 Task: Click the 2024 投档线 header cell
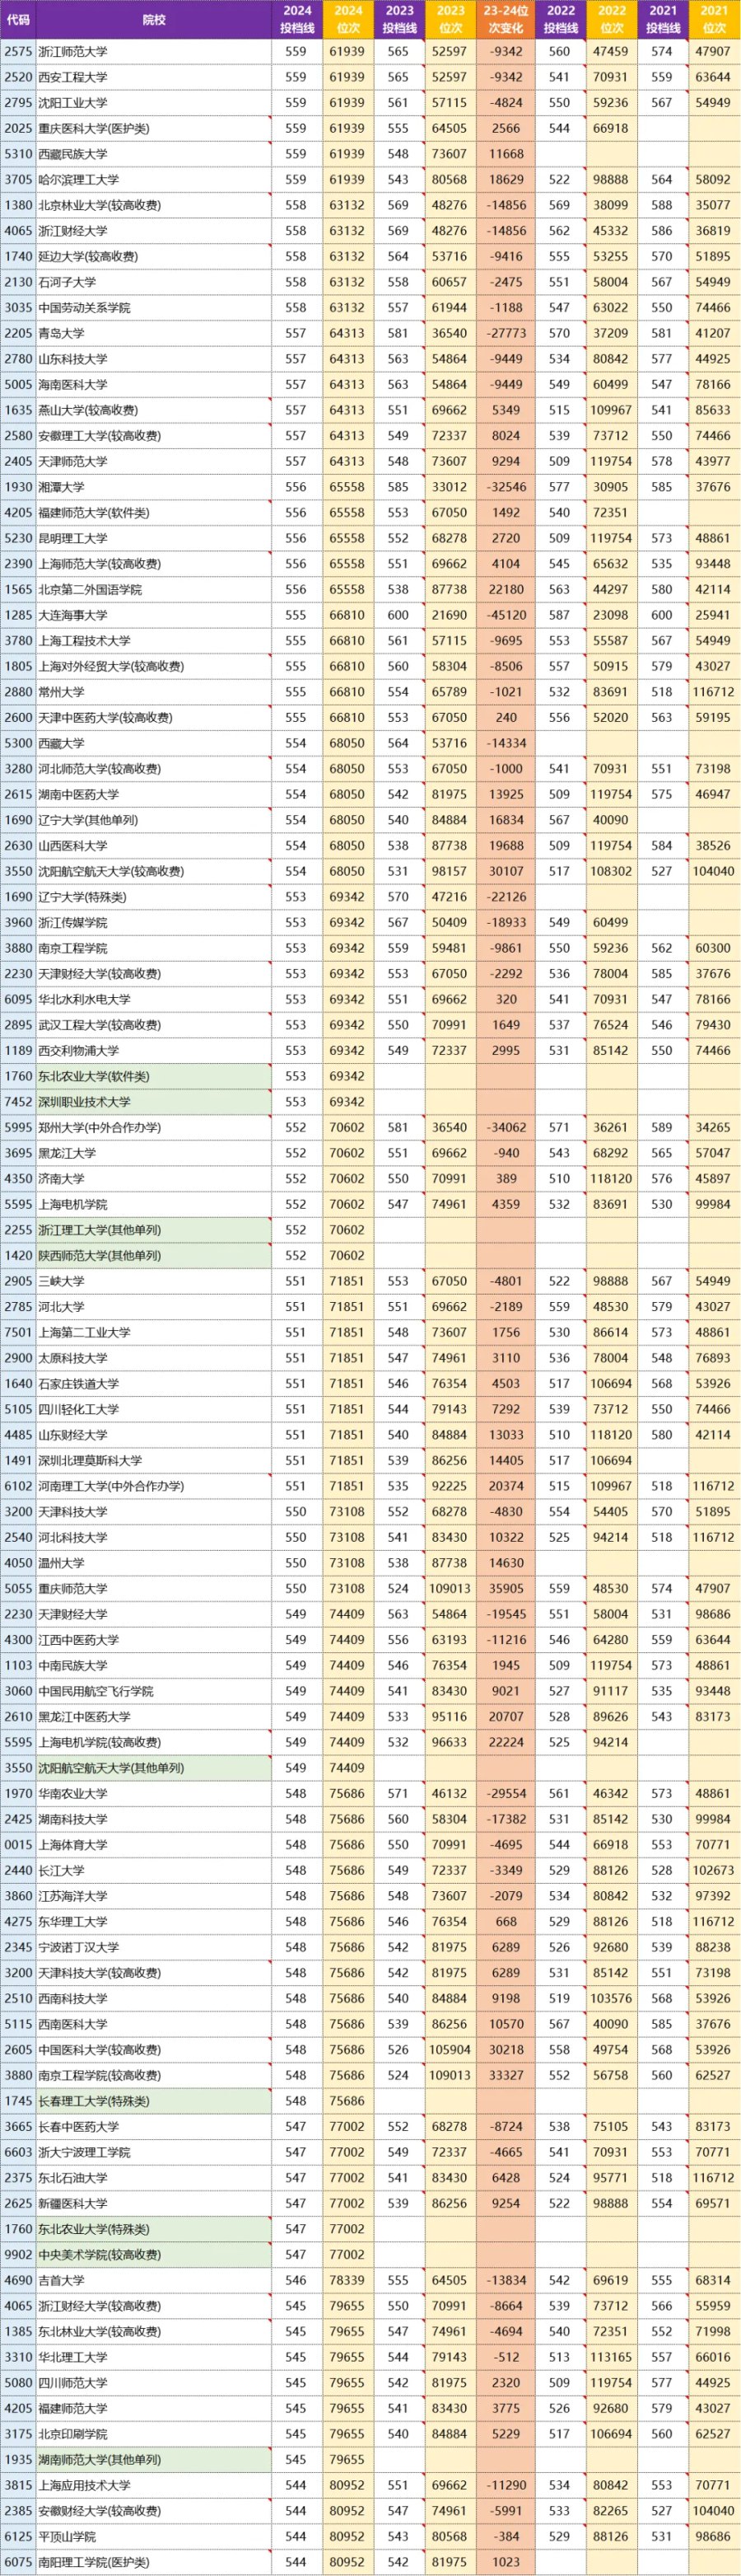[296, 19]
